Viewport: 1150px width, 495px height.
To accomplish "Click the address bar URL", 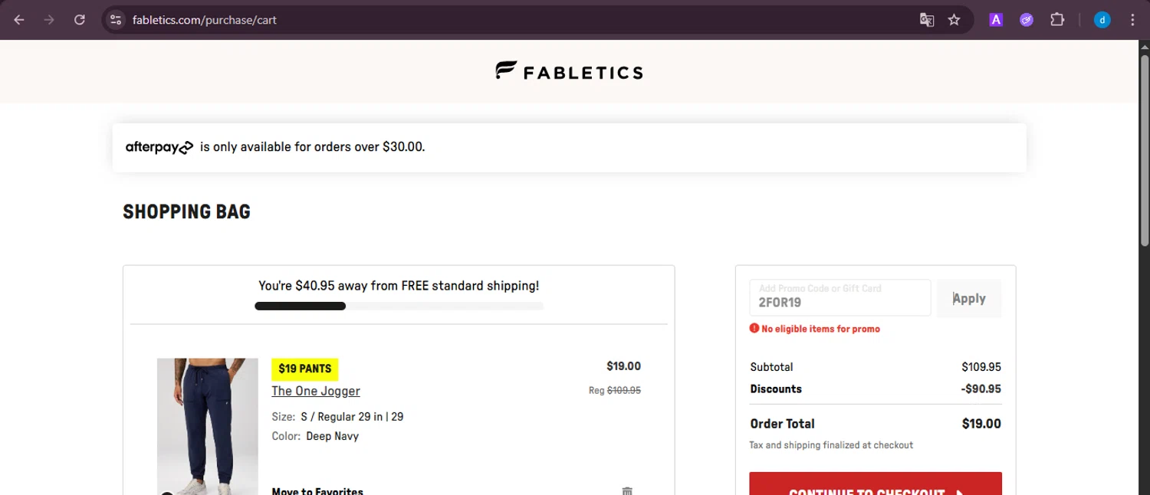I will pos(204,20).
